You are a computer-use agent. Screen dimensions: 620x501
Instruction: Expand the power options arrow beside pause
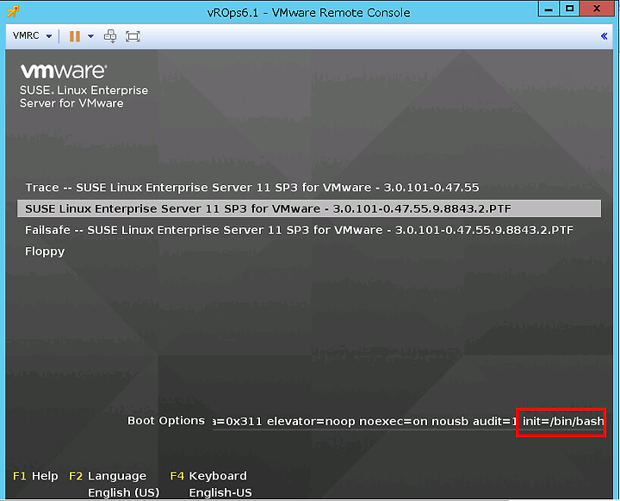pos(91,36)
